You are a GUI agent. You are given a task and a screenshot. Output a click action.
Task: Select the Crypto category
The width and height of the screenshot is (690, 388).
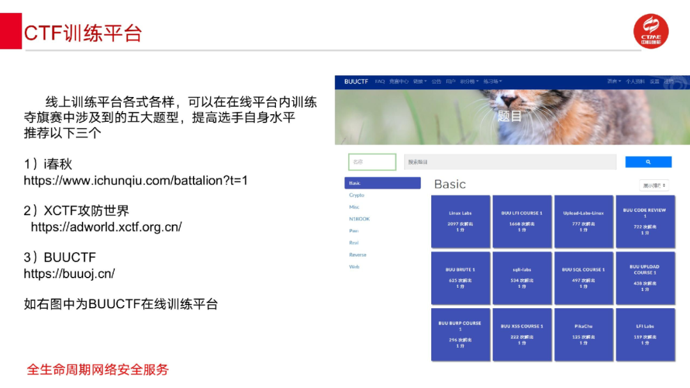pos(356,195)
